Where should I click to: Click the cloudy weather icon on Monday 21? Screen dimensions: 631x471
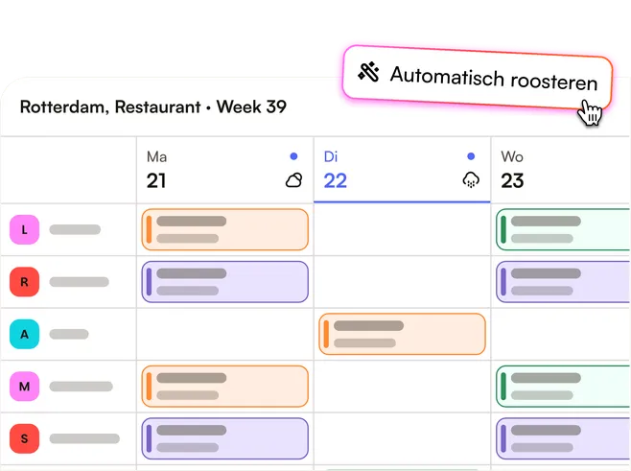click(x=294, y=180)
